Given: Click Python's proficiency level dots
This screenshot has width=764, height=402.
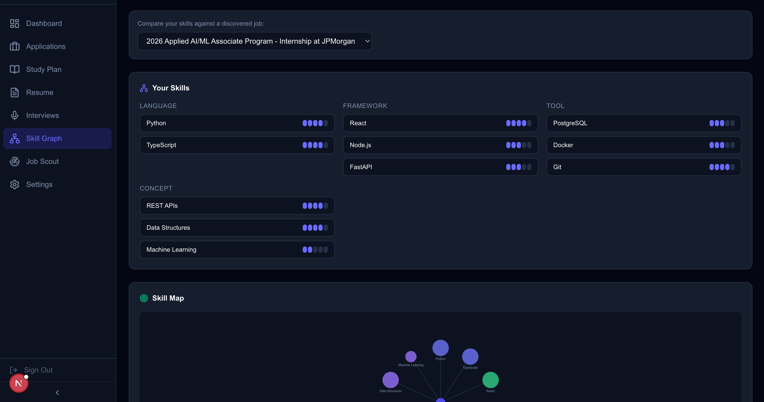Looking at the screenshot, I should [315, 123].
